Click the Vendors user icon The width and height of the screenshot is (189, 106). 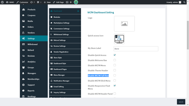tap(23, 33)
